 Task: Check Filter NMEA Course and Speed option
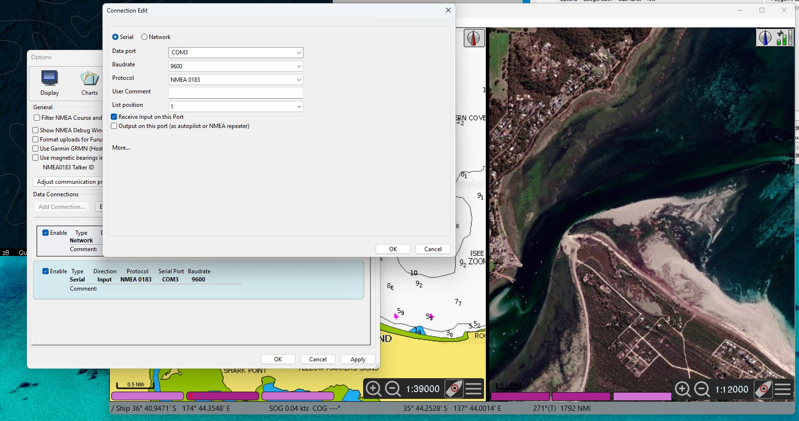coord(37,118)
